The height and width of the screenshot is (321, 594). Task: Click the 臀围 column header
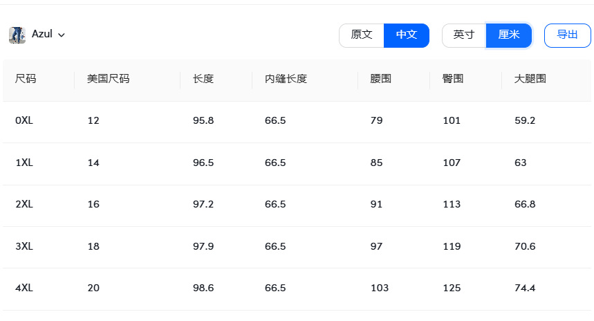coord(453,79)
